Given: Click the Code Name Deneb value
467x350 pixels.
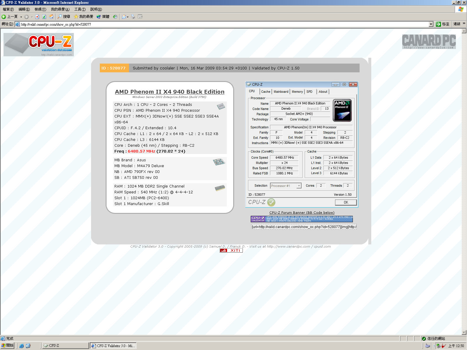Looking at the screenshot, I should (x=286, y=108).
